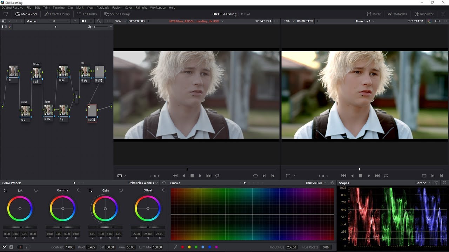This screenshot has height=252, width=449.
Task: Select the yellow hue swatch under curves
Action: (x=189, y=247)
